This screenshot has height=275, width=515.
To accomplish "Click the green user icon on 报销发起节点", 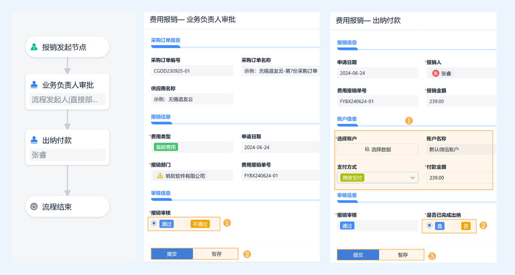I will (x=34, y=47).
